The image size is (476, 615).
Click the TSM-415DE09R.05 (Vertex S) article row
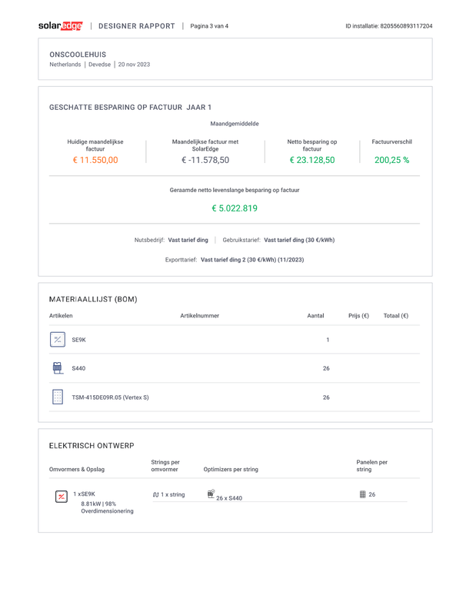click(x=110, y=397)
